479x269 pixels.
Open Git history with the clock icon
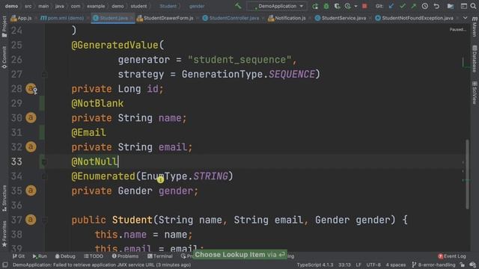pyautogui.click(x=424, y=6)
